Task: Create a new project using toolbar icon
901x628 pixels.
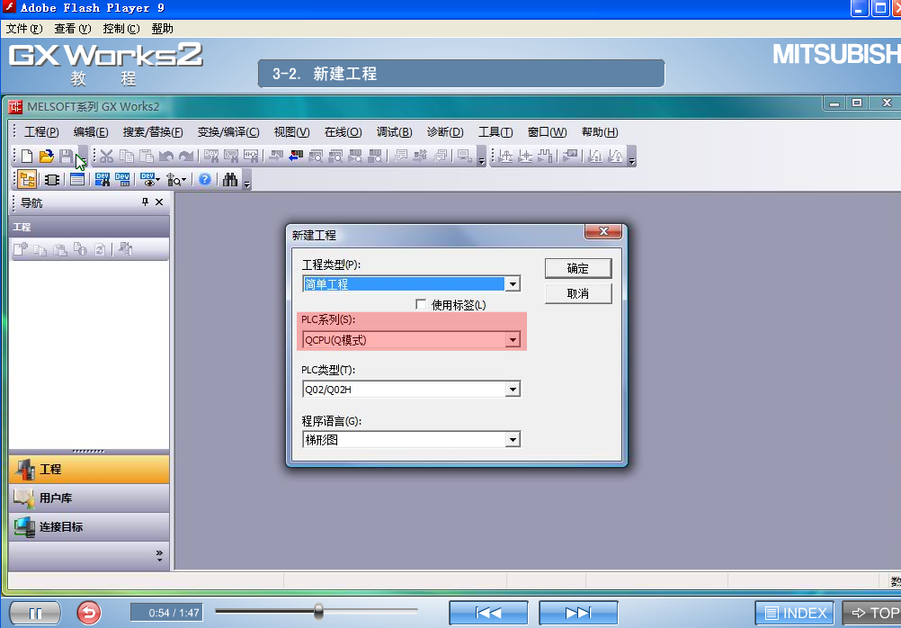Action: (27, 156)
